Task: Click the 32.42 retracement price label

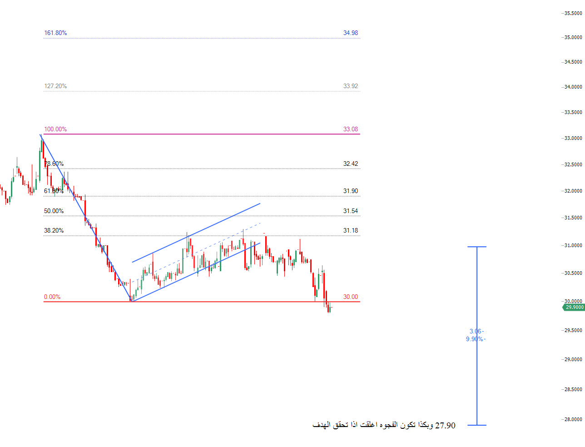Action: point(350,164)
